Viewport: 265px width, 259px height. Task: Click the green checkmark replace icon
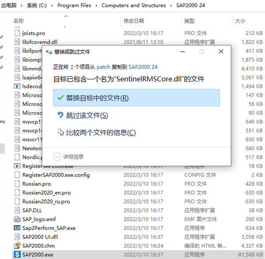pos(61,98)
